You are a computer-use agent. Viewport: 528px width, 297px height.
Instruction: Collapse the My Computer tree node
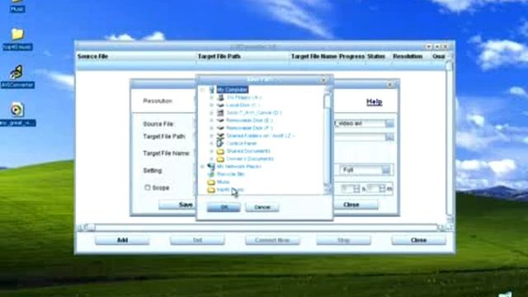[x=202, y=90]
